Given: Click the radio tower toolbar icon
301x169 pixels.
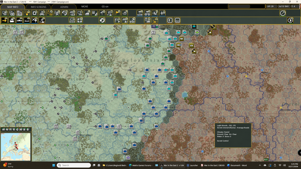Looking at the screenshot, I should [x=57, y=13].
